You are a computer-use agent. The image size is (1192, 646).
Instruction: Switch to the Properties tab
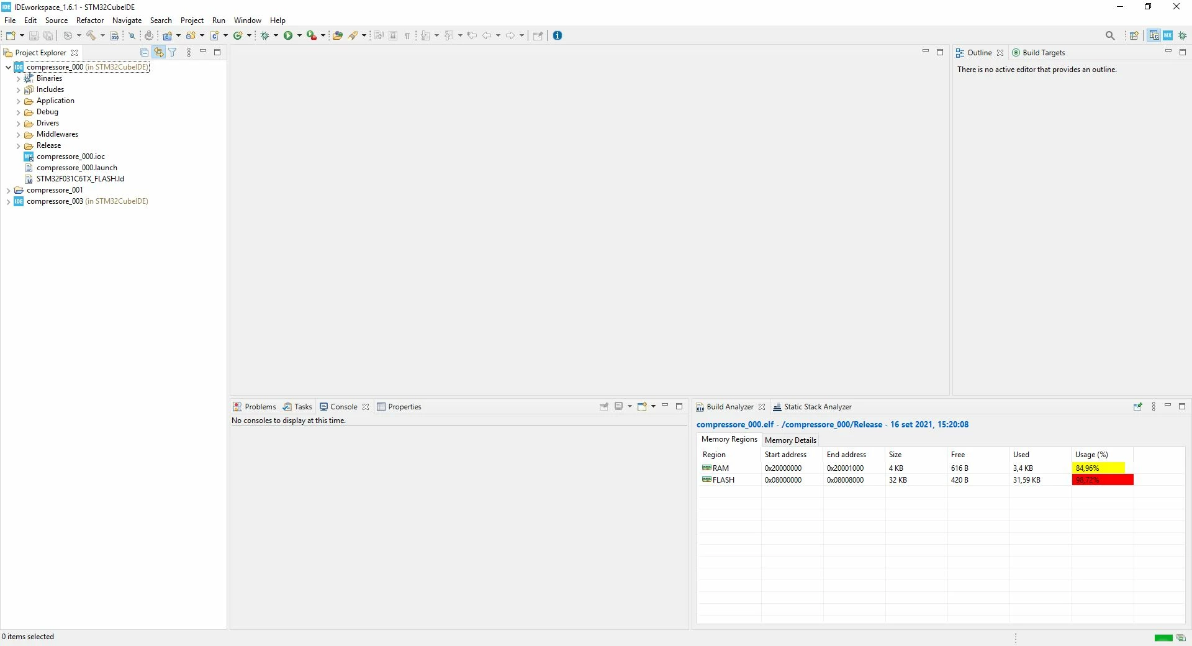point(399,407)
